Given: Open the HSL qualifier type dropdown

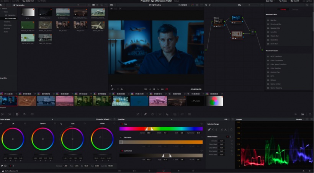Looking at the screenshot, I should (x=227, y=119).
